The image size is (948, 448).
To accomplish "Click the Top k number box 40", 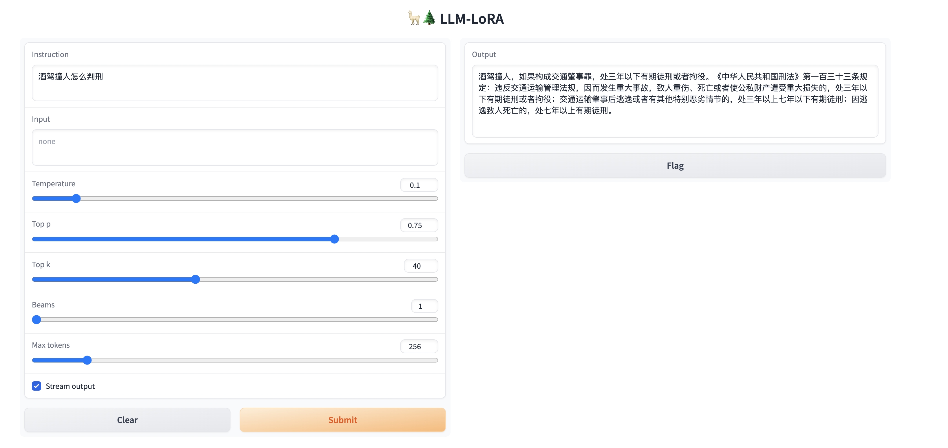I will click(421, 266).
